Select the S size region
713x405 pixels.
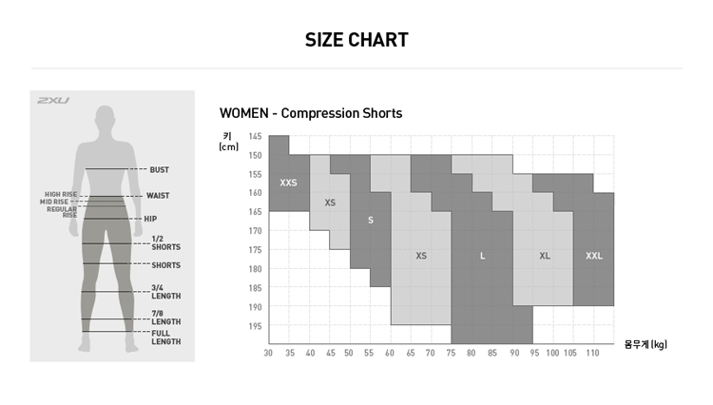coord(370,221)
